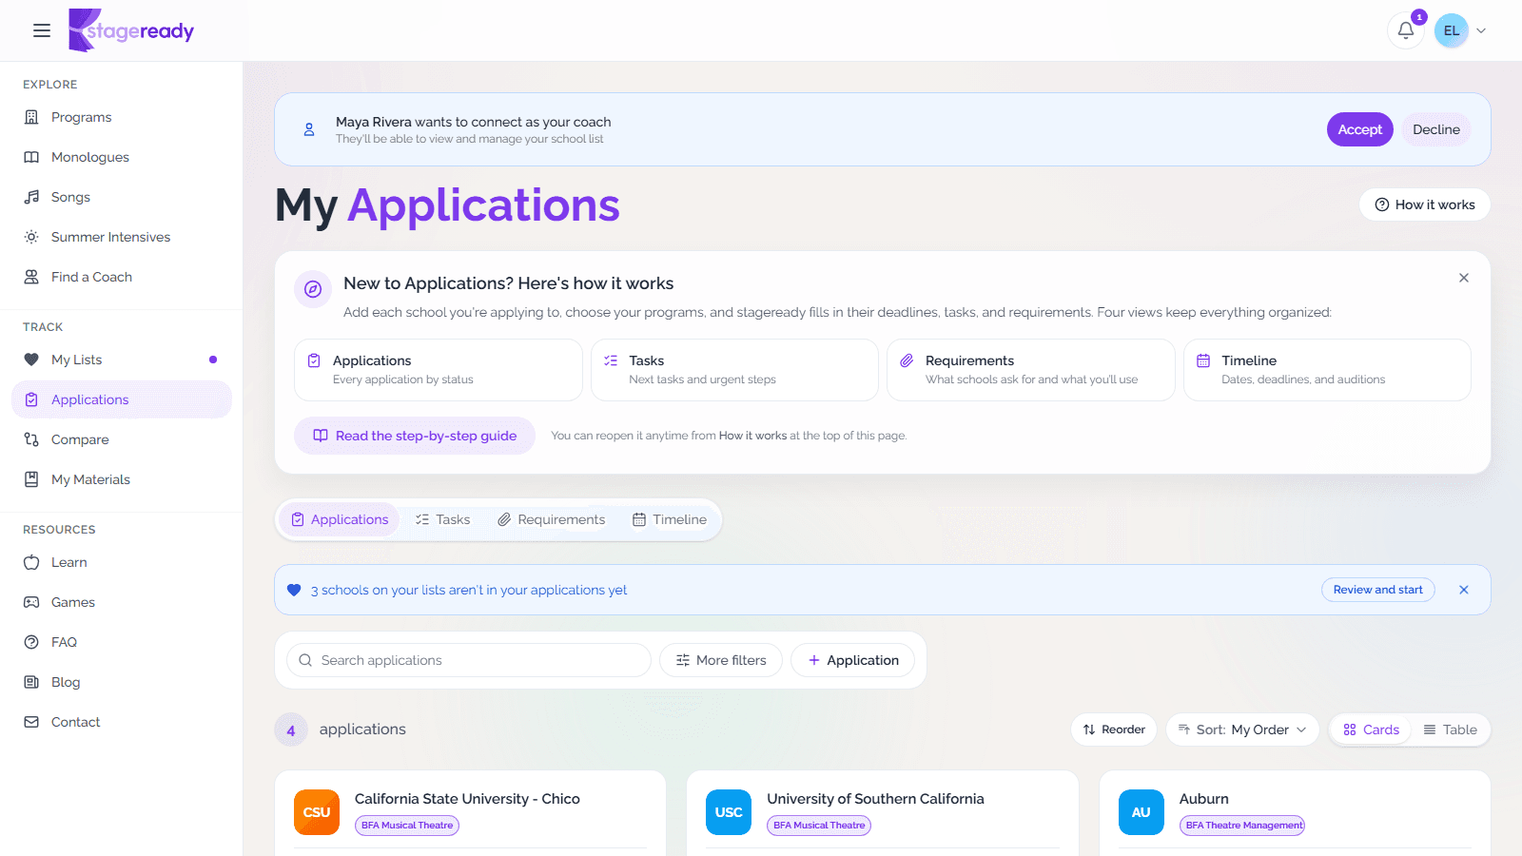Screen dimensions: 1522x856
Task: Click the Requirements info card
Action: coord(1031,370)
